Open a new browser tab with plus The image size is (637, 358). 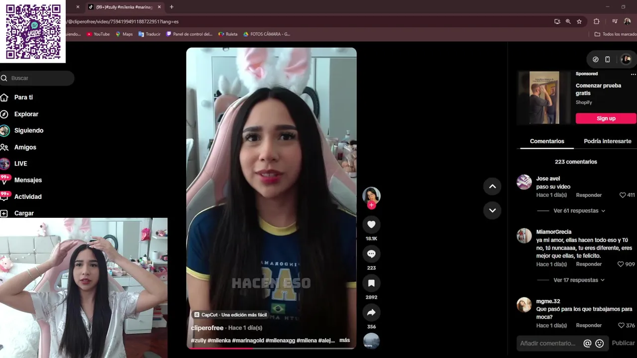pyautogui.click(x=172, y=7)
